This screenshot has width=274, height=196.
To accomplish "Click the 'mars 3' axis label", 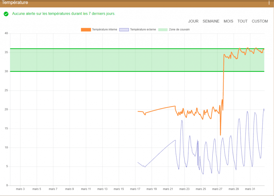I will pos(20,189).
